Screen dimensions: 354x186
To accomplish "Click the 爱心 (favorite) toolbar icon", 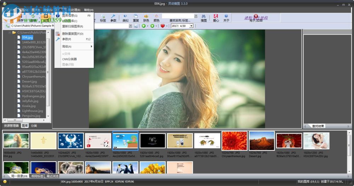I will pyautogui.click(x=216, y=18).
